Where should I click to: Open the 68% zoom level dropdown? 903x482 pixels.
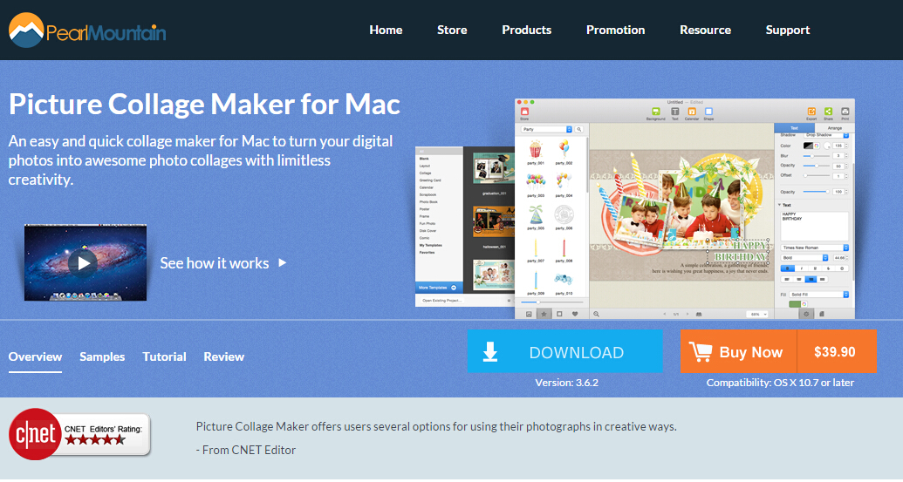click(757, 314)
